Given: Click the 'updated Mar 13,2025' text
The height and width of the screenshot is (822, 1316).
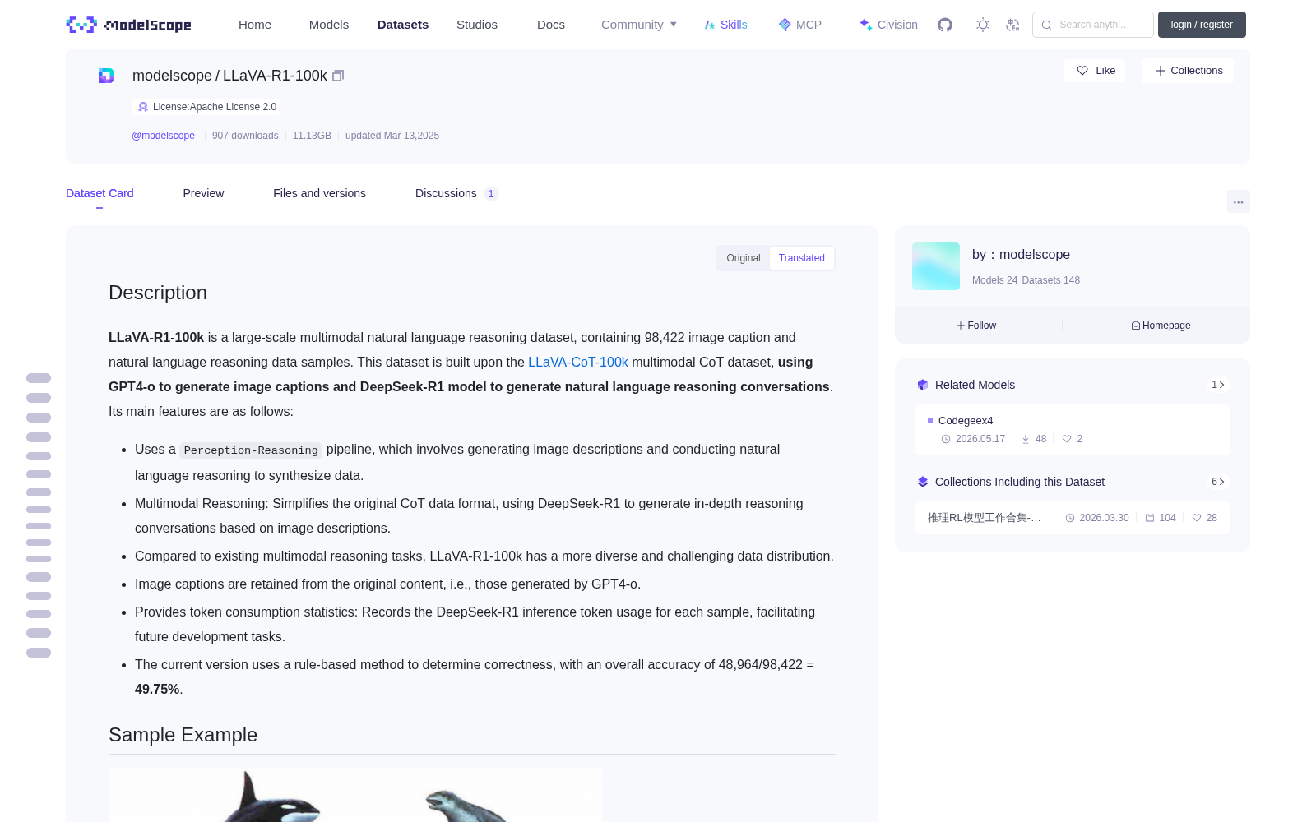Looking at the screenshot, I should point(392,136).
